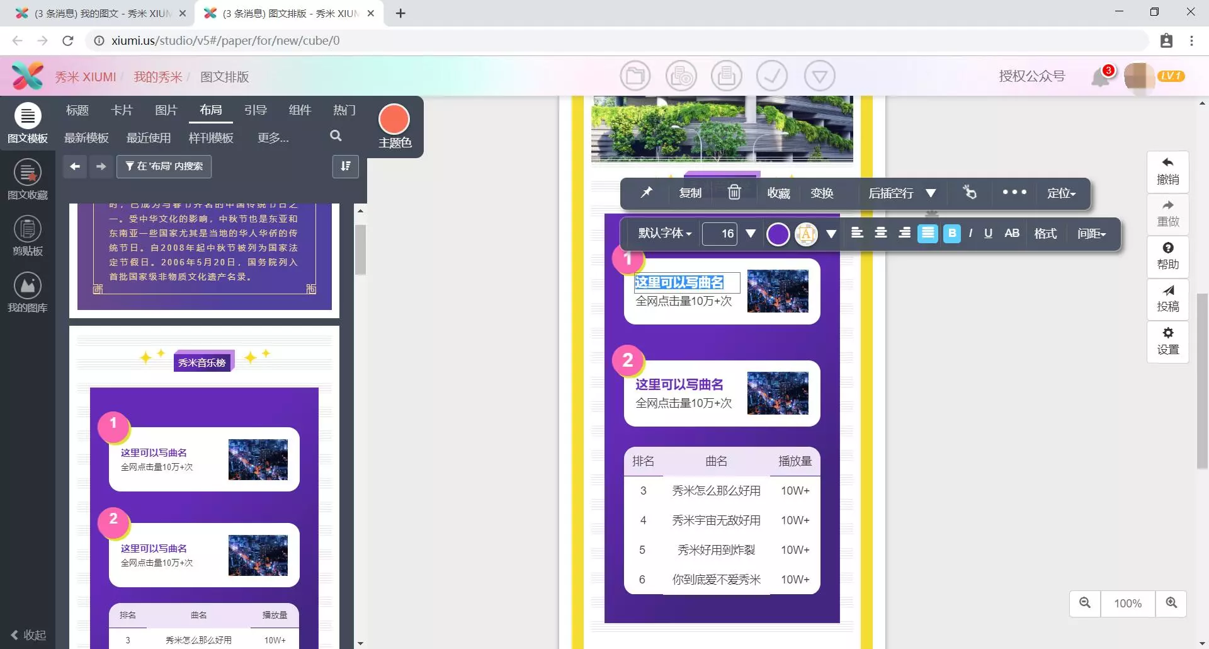Switch to the 引导 tab

(255, 110)
